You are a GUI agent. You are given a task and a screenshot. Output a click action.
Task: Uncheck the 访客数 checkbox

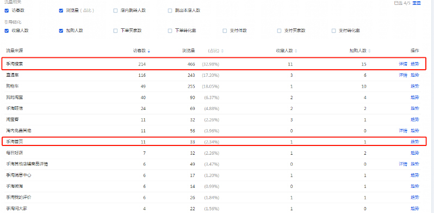[x=7, y=11]
